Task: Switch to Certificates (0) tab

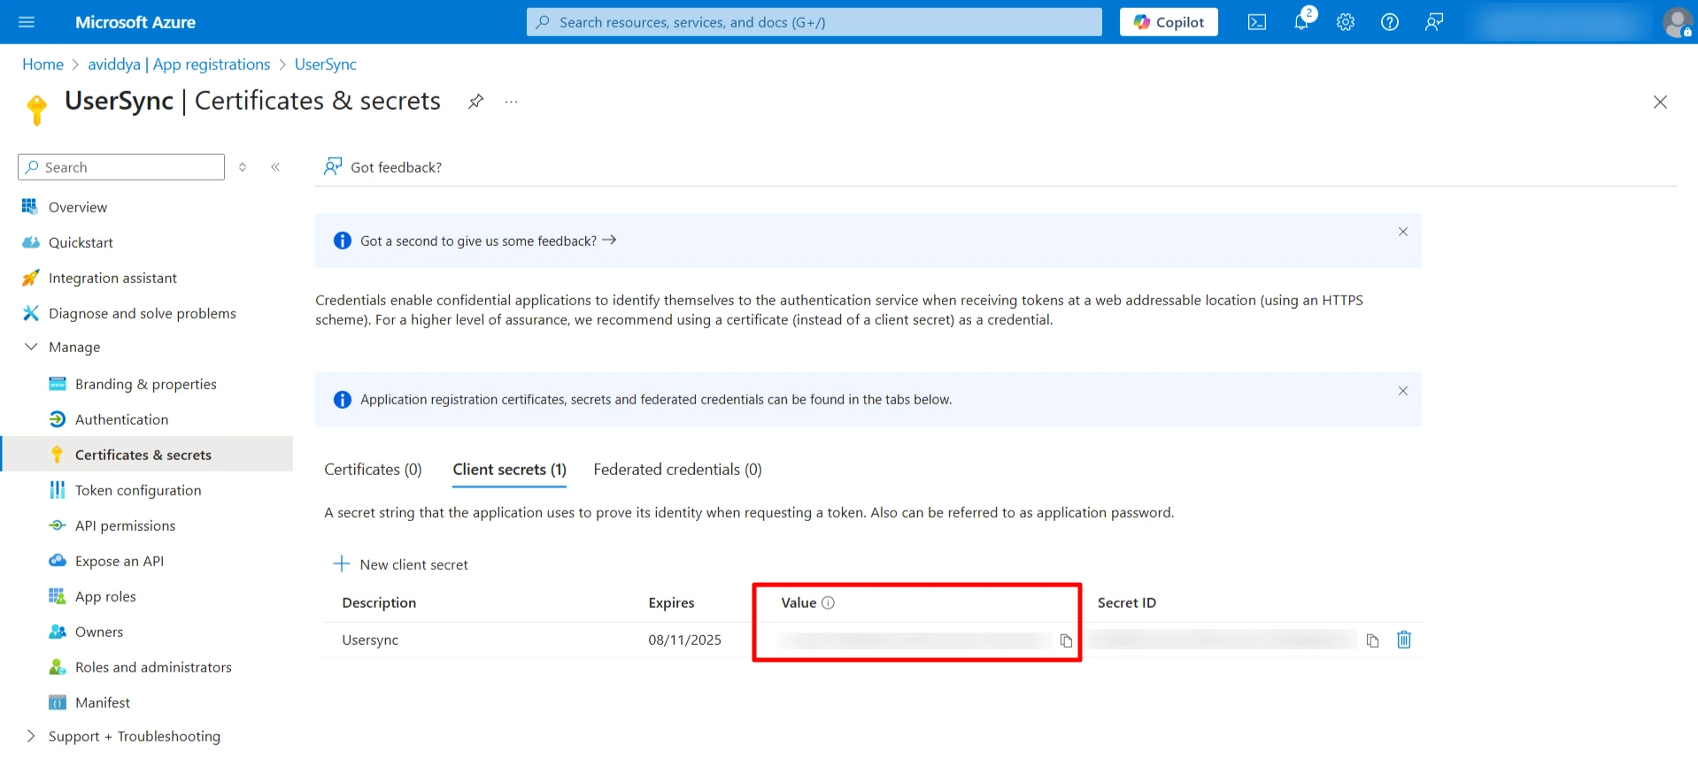Action: 373,470
